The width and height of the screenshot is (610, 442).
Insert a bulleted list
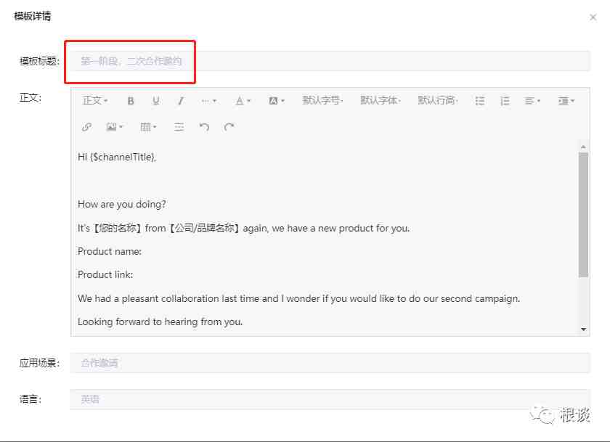pos(480,101)
